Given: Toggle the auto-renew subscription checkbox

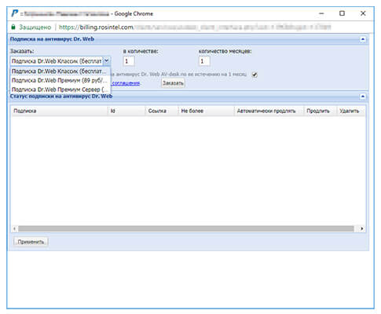Looking at the screenshot, I should pos(255,75).
